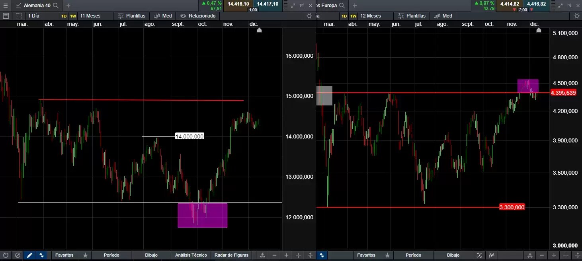Image resolution: width=582 pixels, height=261 pixels.
Task: Select the gray rectangle on Europa chart
Action: pos(324,95)
